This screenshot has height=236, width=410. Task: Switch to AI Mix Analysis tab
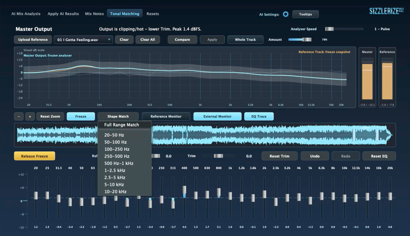[26, 14]
